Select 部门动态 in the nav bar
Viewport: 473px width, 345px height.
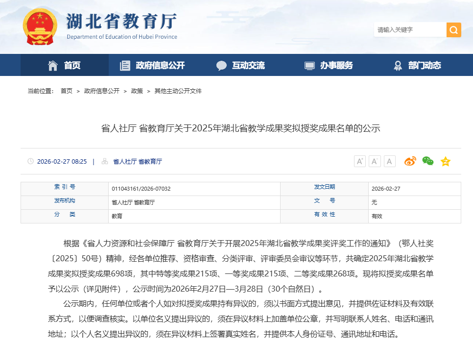pos(417,65)
